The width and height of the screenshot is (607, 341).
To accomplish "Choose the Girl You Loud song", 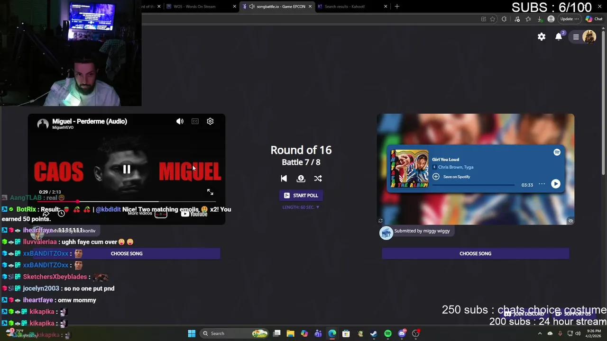I will click(x=475, y=253).
